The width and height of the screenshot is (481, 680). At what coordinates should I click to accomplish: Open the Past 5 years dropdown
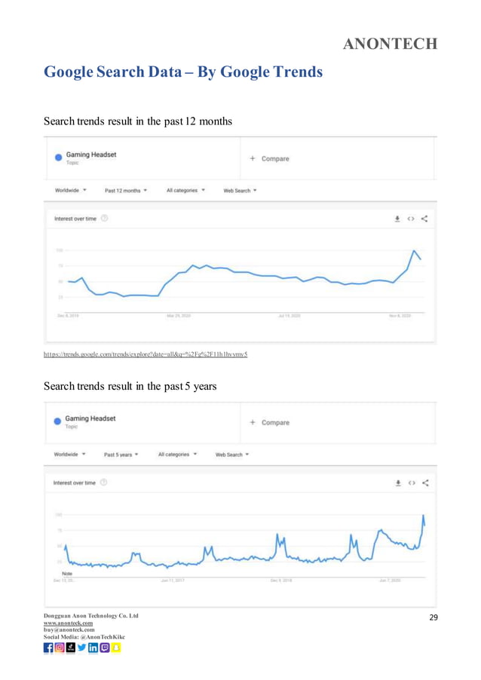(122, 455)
